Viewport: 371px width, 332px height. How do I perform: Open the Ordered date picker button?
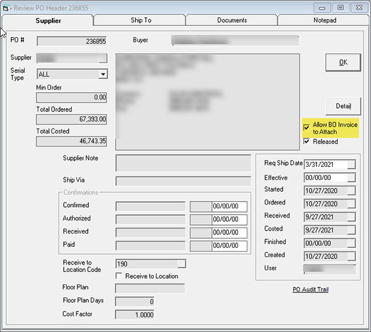(x=351, y=204)
